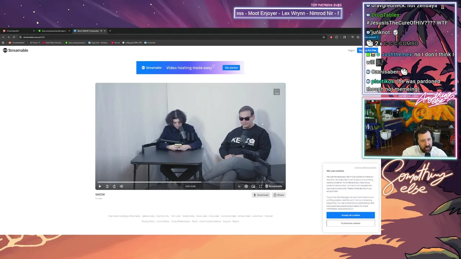Click the Clip from URL footer link
The image size is (461, 259).
coord(162,216)
